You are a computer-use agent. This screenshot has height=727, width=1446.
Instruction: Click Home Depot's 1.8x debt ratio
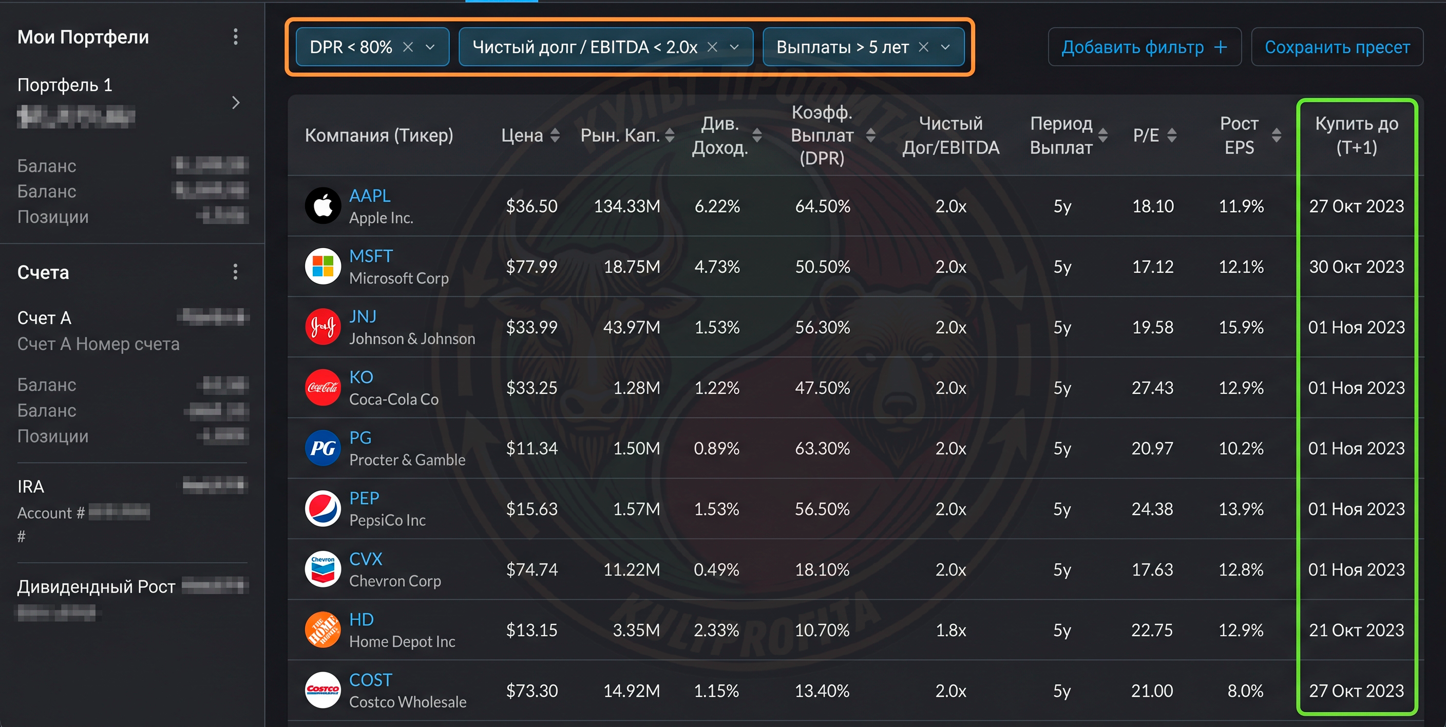(951, 630)
